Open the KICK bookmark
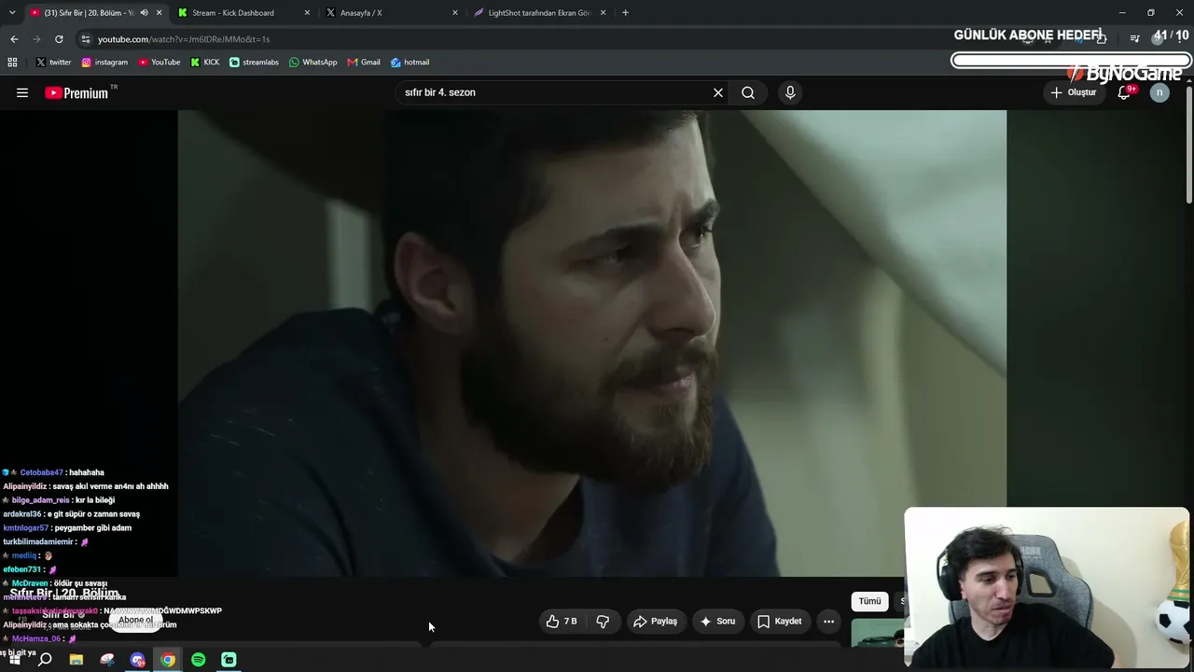This screenshot has width=1194, height=672. (x=205, y=63)
